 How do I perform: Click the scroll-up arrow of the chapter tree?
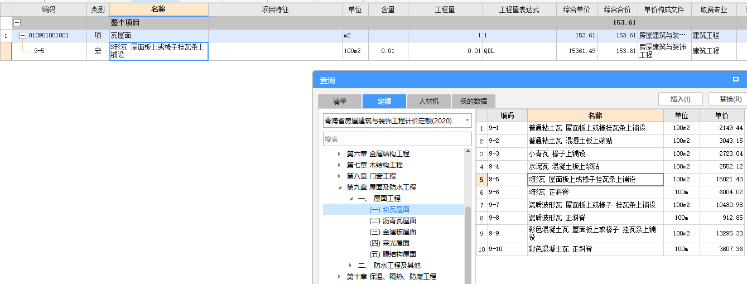[x=468, y=151]
